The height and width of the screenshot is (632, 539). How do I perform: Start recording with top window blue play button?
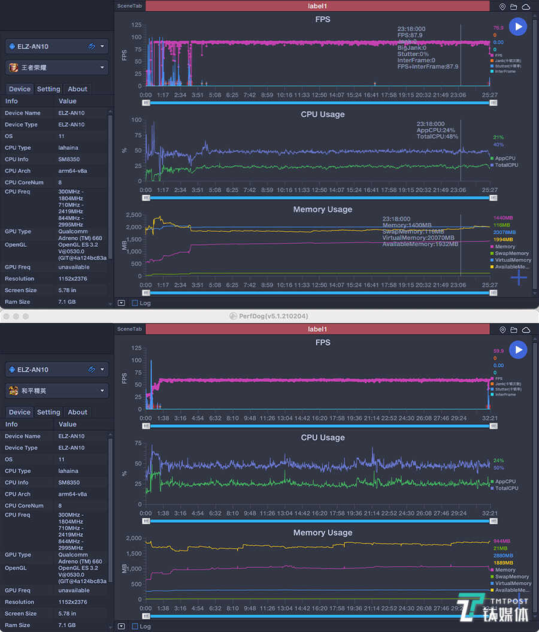[x=518, y=26]
